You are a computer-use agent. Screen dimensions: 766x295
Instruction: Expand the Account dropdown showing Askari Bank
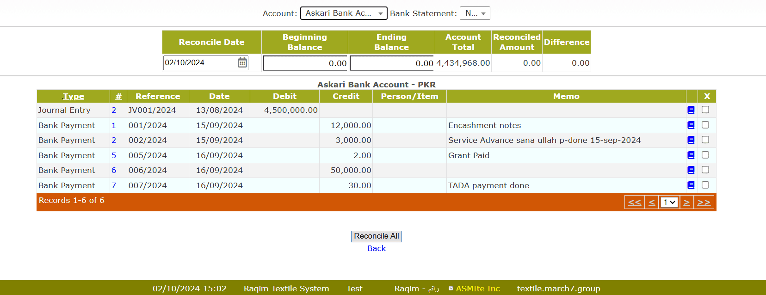(x=344, y=13)
